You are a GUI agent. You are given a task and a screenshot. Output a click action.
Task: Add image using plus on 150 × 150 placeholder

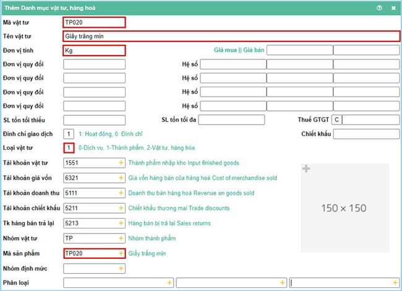click(x=306, y=169)
